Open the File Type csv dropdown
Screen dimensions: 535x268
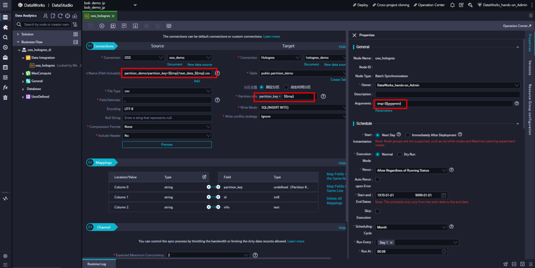tap(167, 91)
